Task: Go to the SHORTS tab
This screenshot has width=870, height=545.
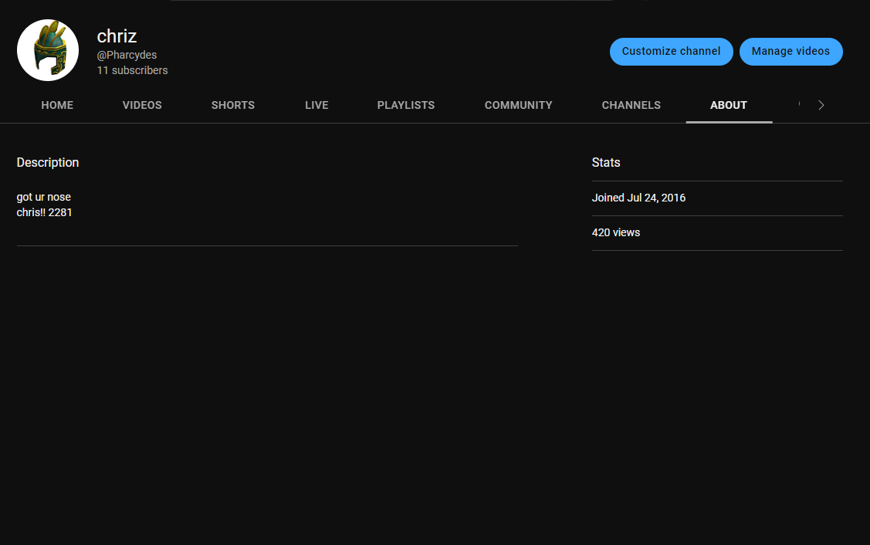Action: [233, 105]
